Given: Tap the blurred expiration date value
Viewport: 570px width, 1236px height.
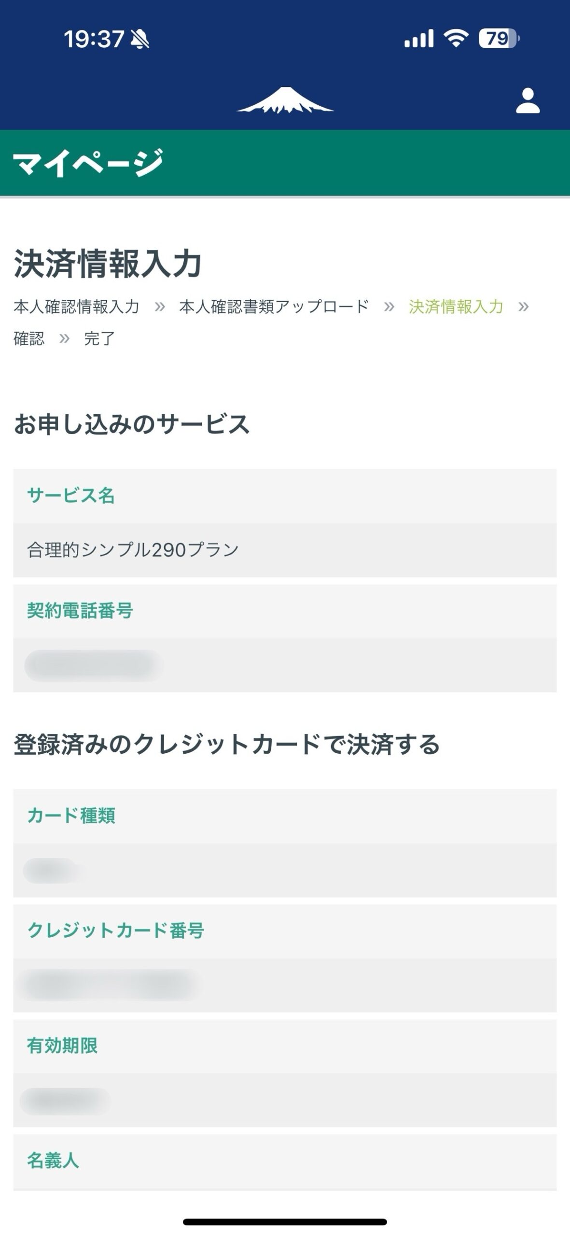Looking at the screenshot, I should [x=66, y=1101].
